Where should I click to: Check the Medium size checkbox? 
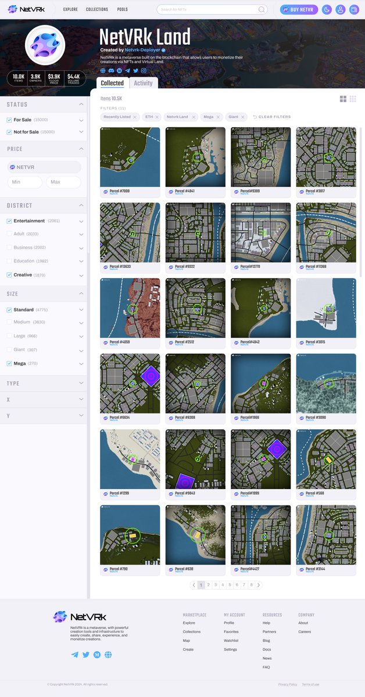point(9,322)
